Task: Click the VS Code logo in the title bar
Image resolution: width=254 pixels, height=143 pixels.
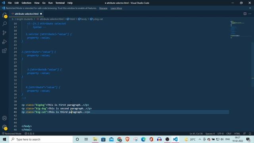Action: pos(4,3)
